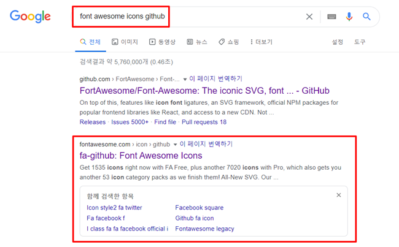Click the 'Get 1535 icons right now' snippet
399x247 pixels.
coord(210,172)
